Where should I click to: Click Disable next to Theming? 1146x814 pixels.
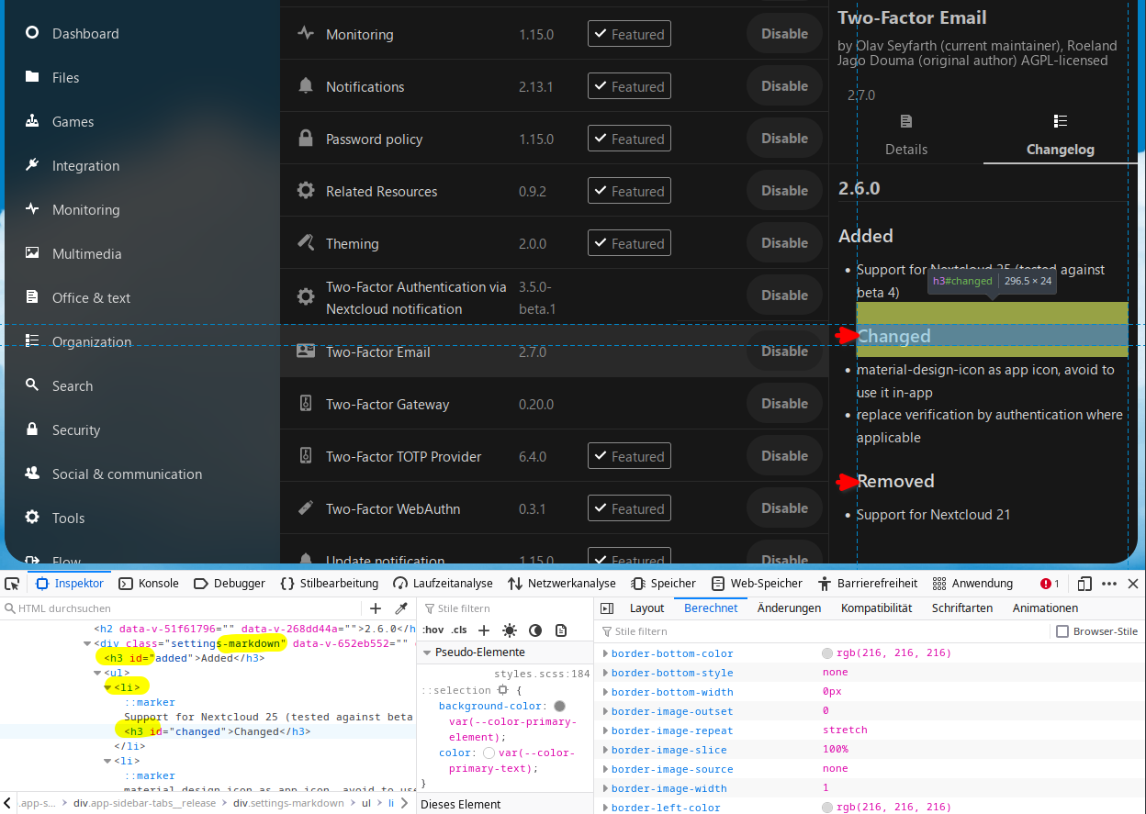783,242
